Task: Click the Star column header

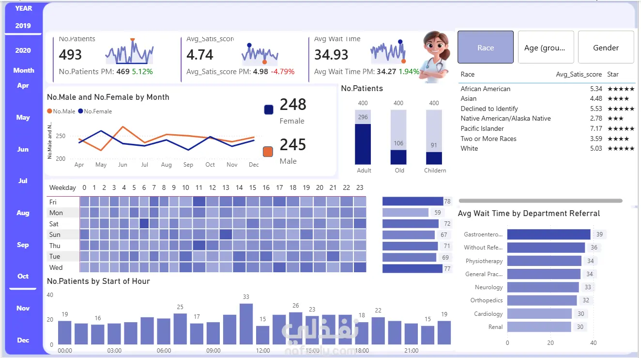Action: coord(613,75)
